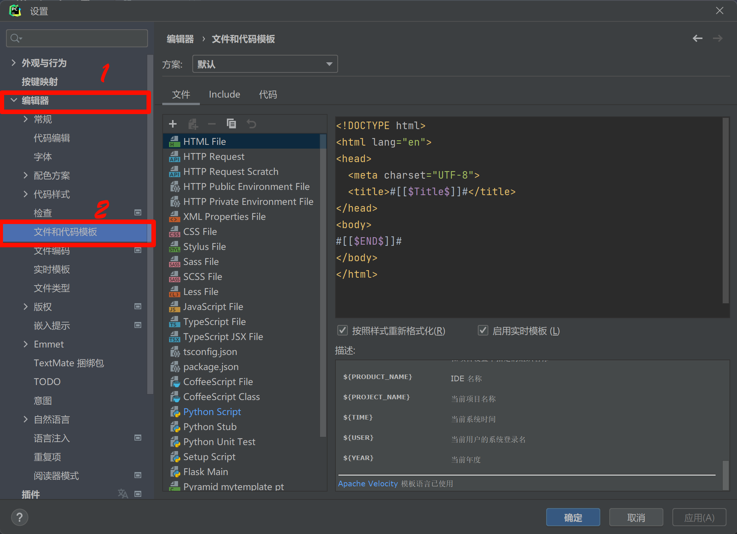The image size is (737, 534).
Task: Click the copy template toolbar icon
Action: coord(231,124)
